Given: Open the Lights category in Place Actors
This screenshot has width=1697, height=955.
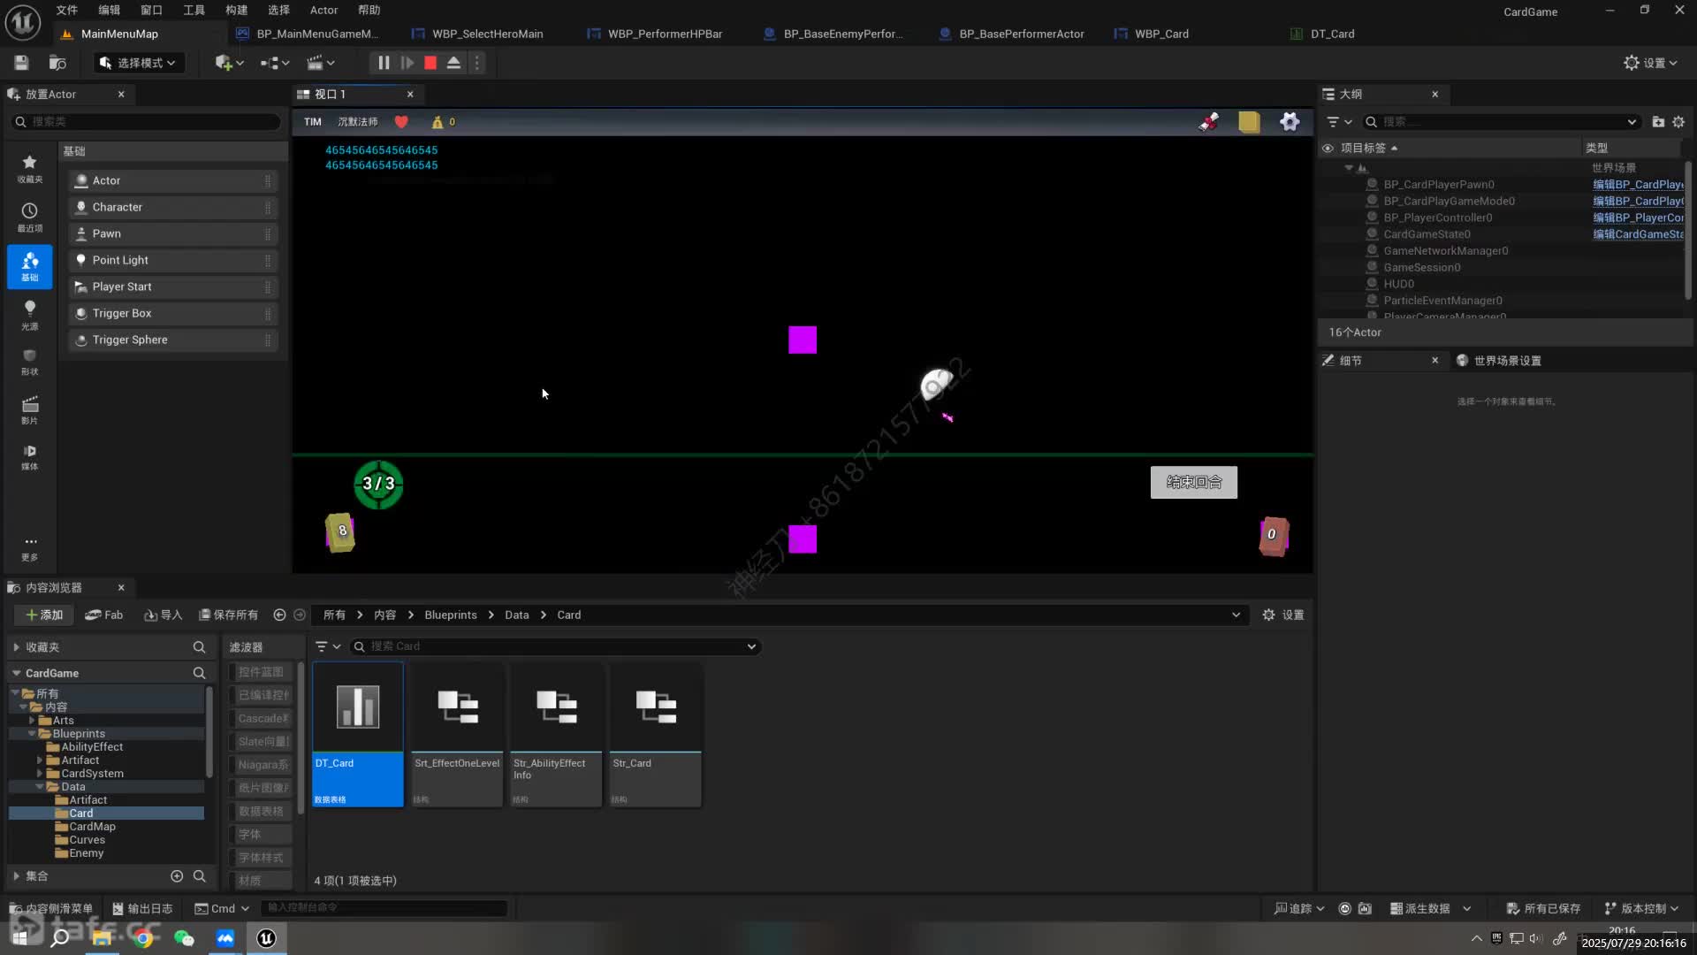Looking at the screenshot, I should [29, 314].
